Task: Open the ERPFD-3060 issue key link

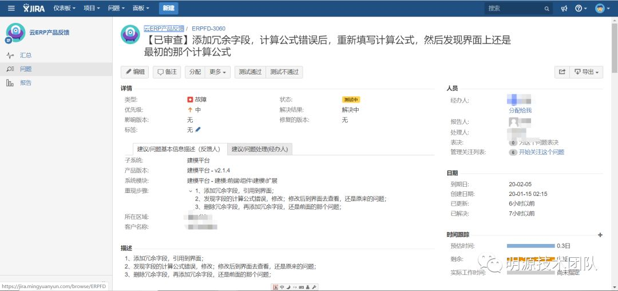Action: tap(208, 29)
